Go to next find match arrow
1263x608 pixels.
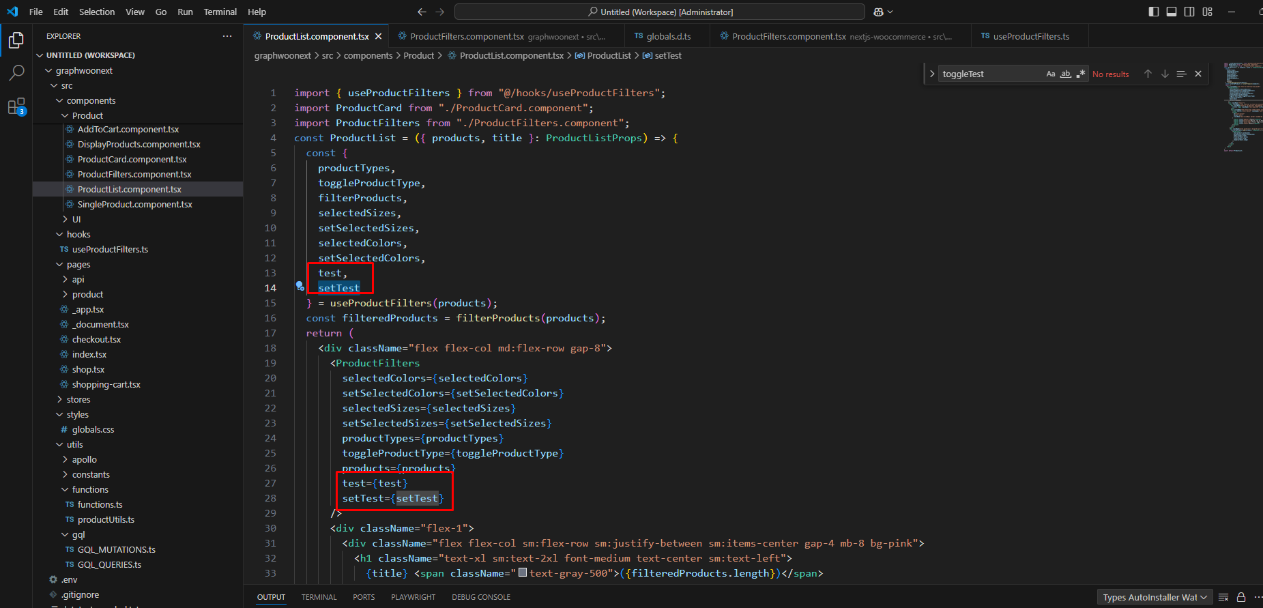pos(1165,74)
